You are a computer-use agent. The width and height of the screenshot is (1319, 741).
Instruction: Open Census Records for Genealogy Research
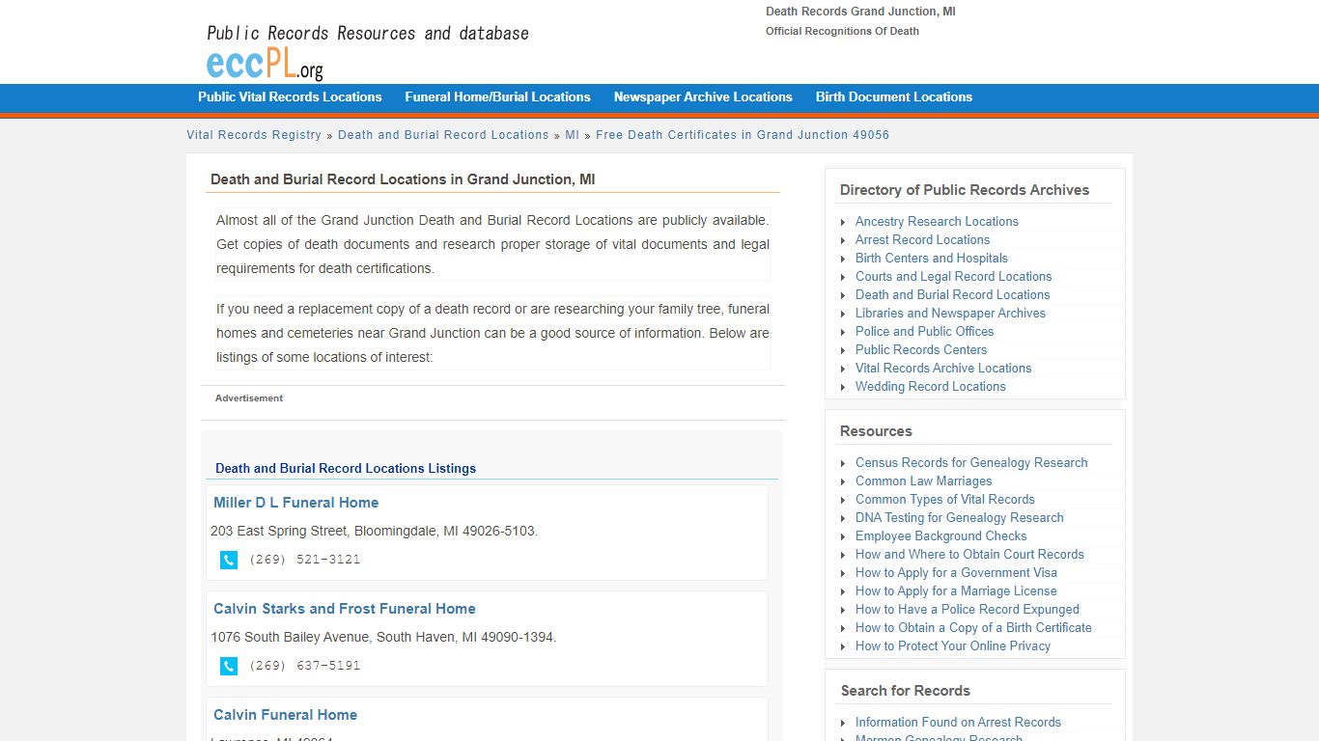tap(971, 462)
